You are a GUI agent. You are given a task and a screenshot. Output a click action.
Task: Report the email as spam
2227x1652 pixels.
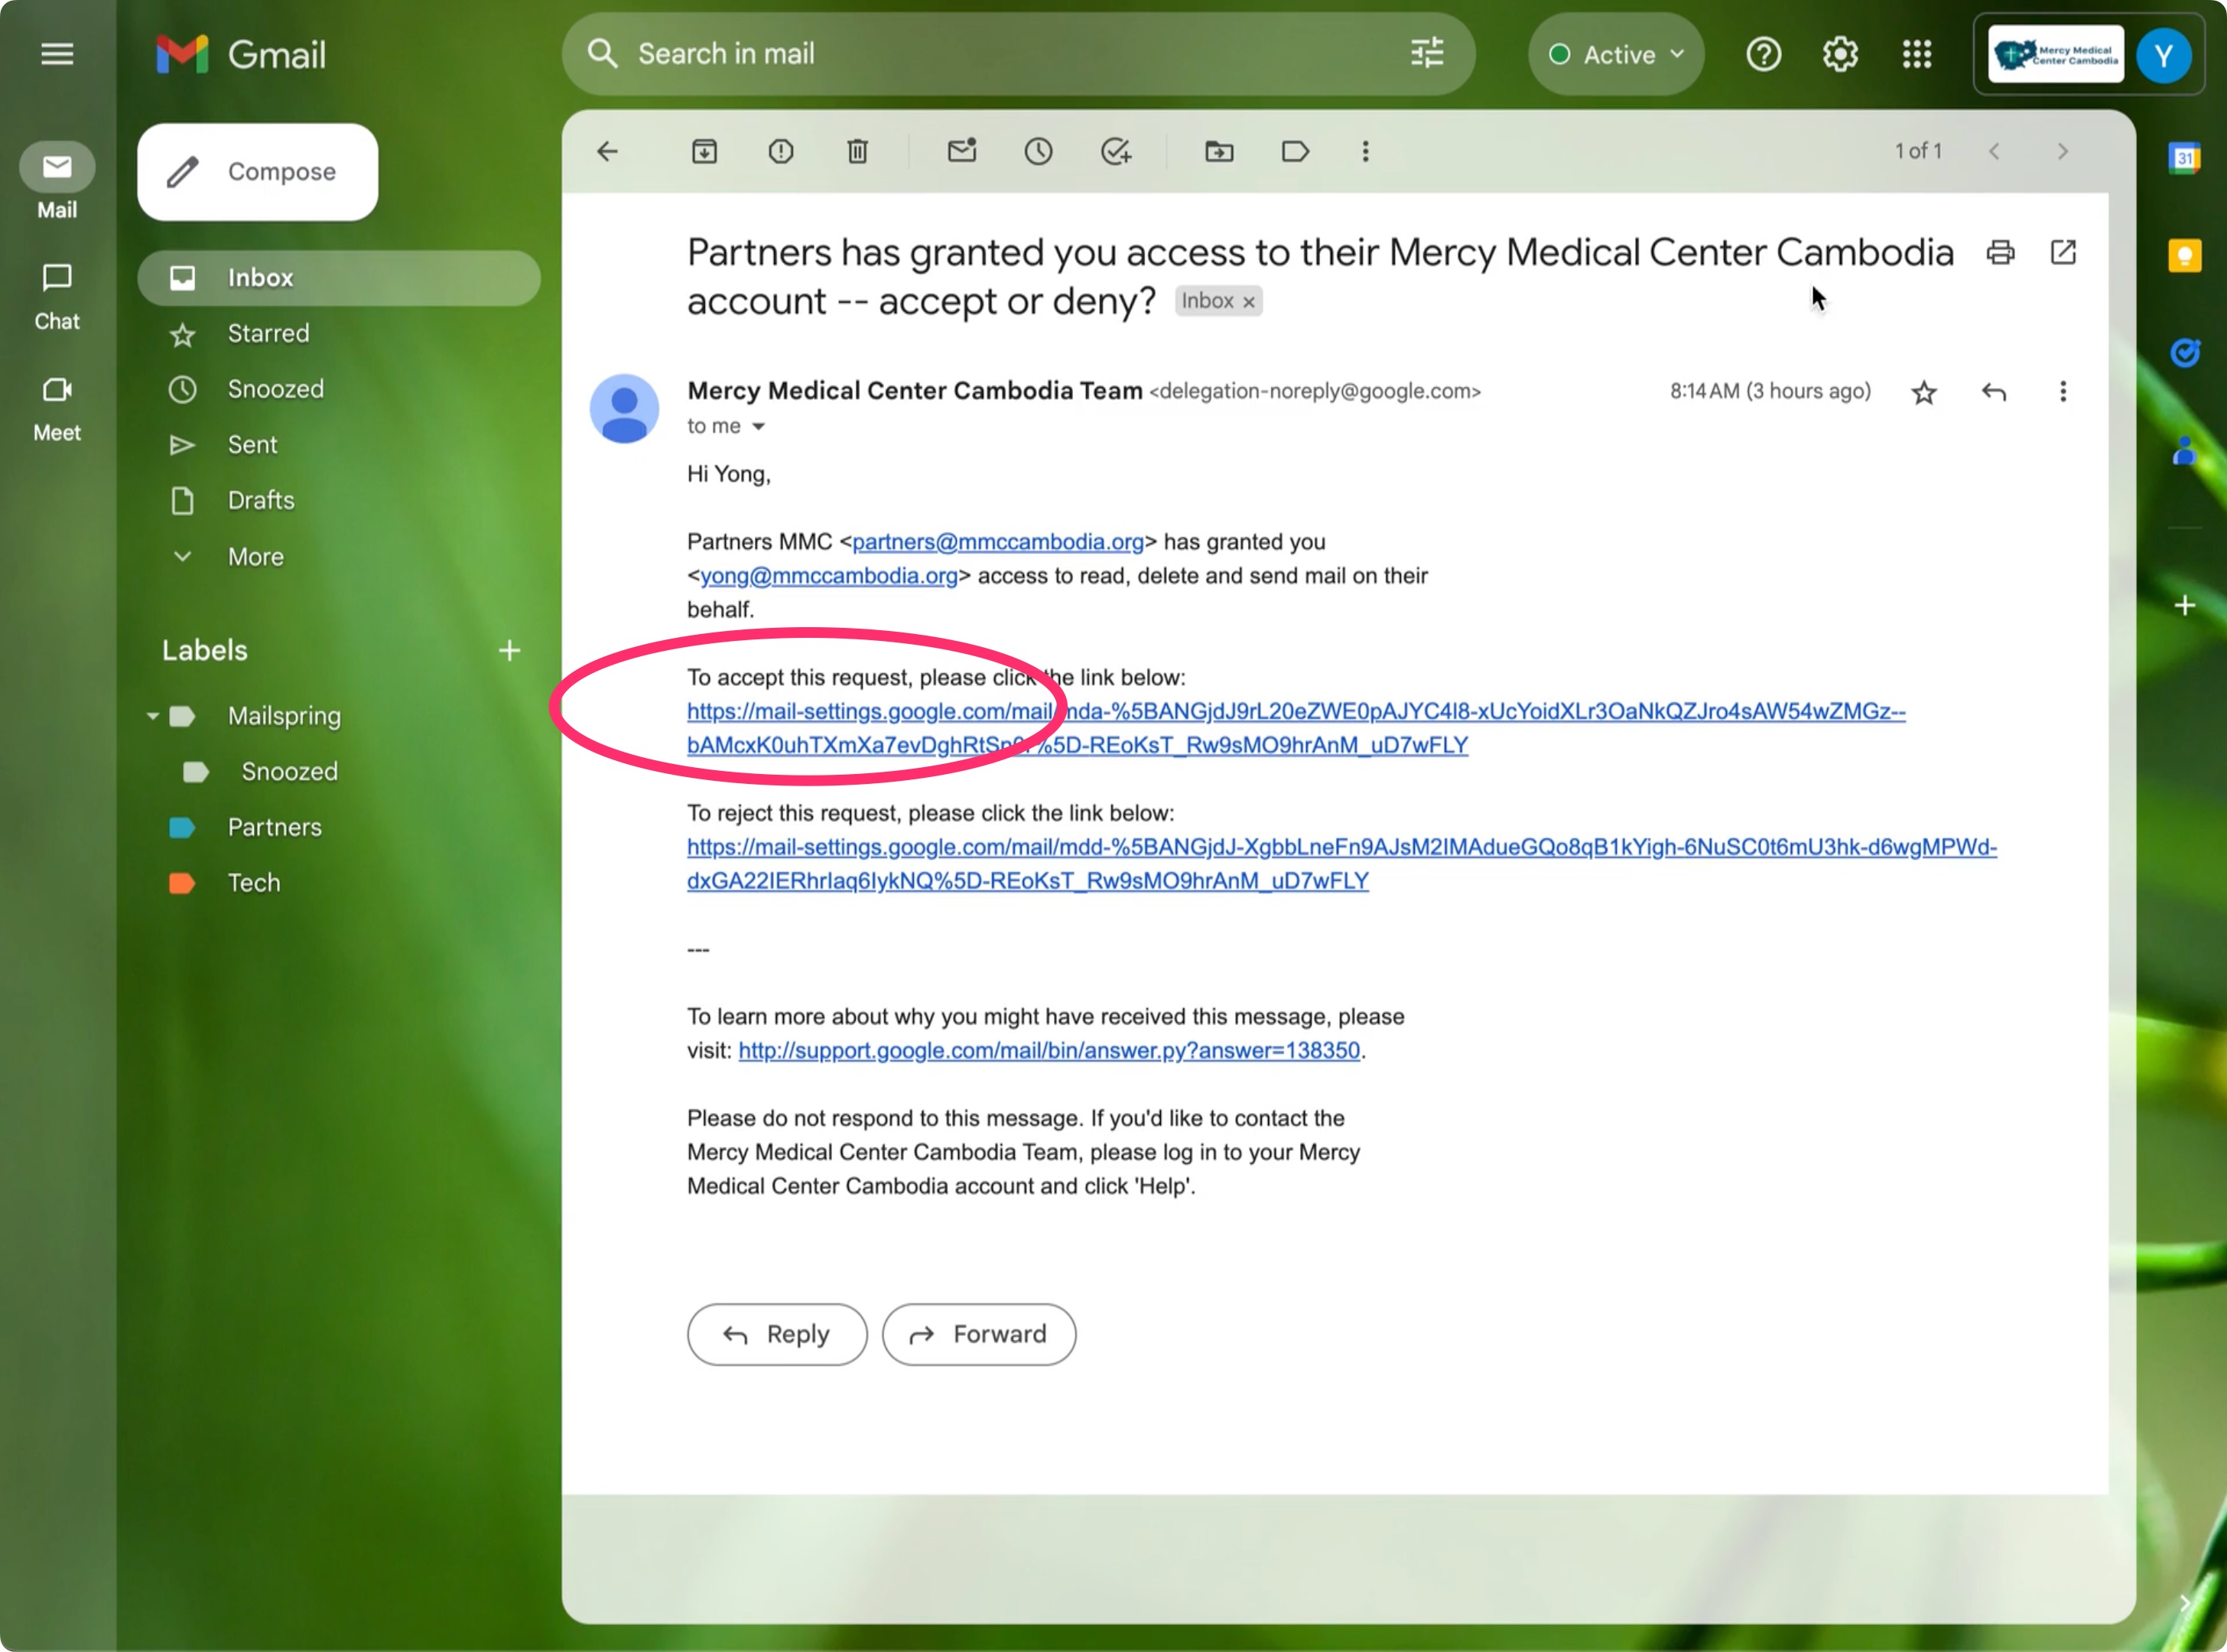click(781, 151)
